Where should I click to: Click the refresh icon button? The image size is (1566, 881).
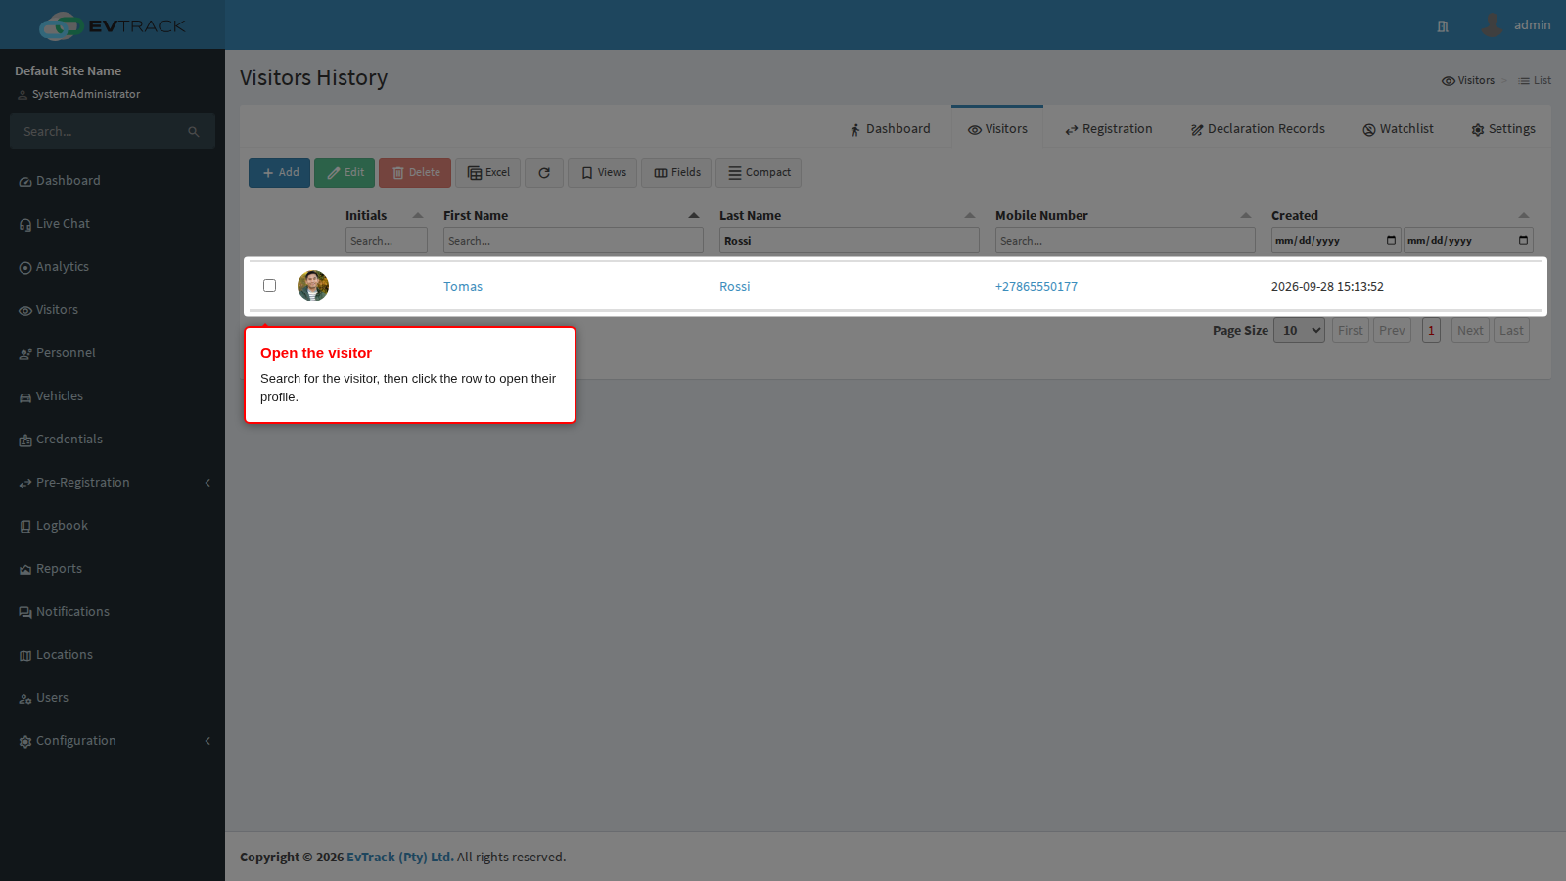tap(544, 172)
